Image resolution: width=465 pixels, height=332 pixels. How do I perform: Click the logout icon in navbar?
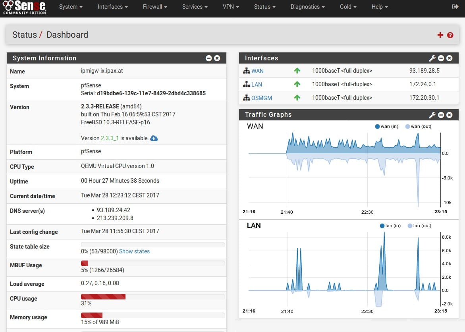point(455,6)
